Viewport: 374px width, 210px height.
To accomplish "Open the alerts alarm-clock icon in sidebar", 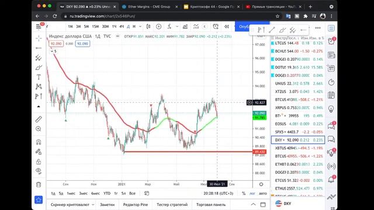I will tap(331, 41).
